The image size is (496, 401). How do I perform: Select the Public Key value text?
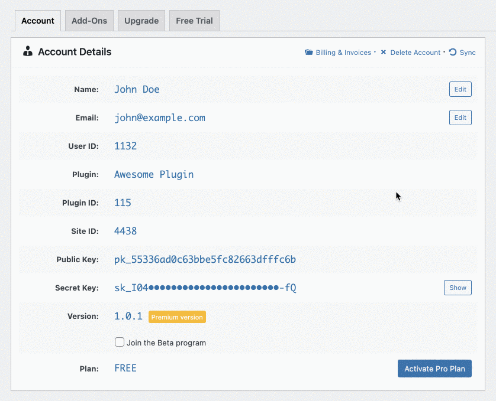click(x=205, y=259)
